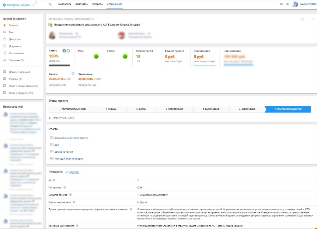Viewport: 317px width, 229px height.
Task: Select stage 1. ПРЕДПРОЕКТНЫЙ ЭТАП
Action: pyautogui.click(x=72, y=109)
